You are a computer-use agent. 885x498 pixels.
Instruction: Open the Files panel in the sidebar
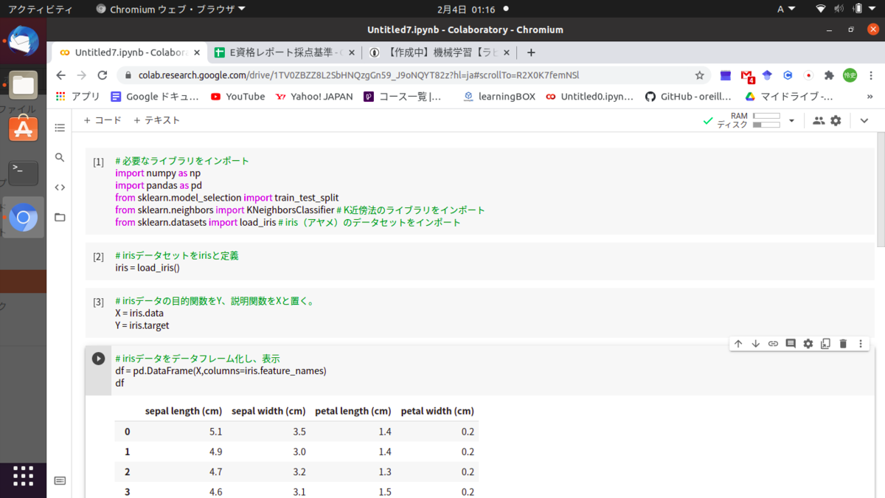click(60, 218)
